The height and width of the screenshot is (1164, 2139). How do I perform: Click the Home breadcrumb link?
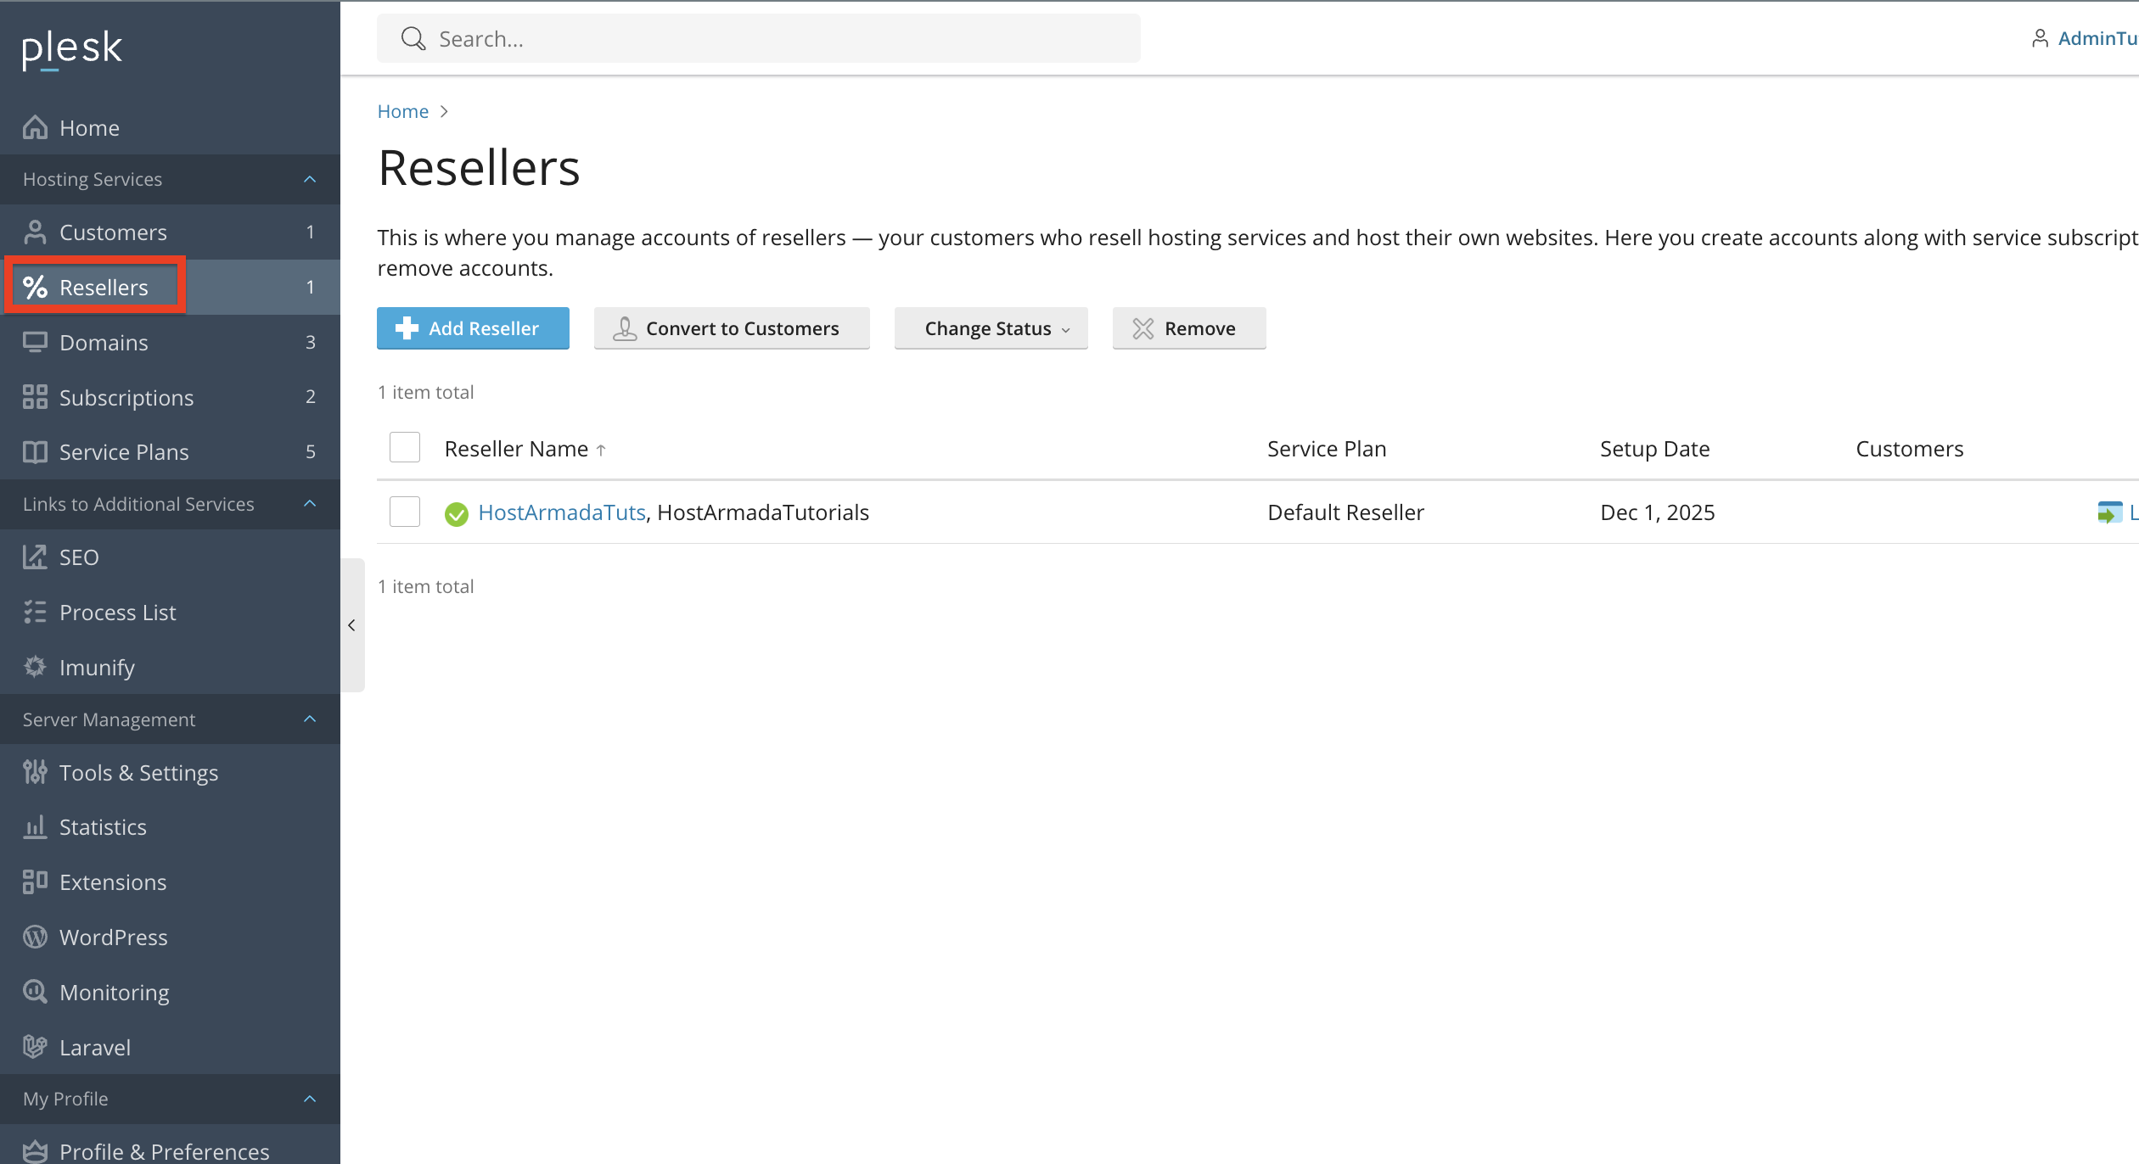(403, 111)
